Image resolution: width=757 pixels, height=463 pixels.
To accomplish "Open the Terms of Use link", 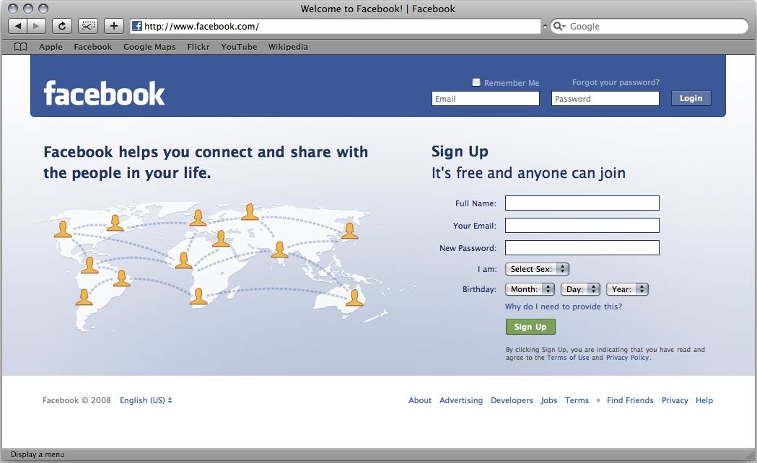I will coord(568,358).
